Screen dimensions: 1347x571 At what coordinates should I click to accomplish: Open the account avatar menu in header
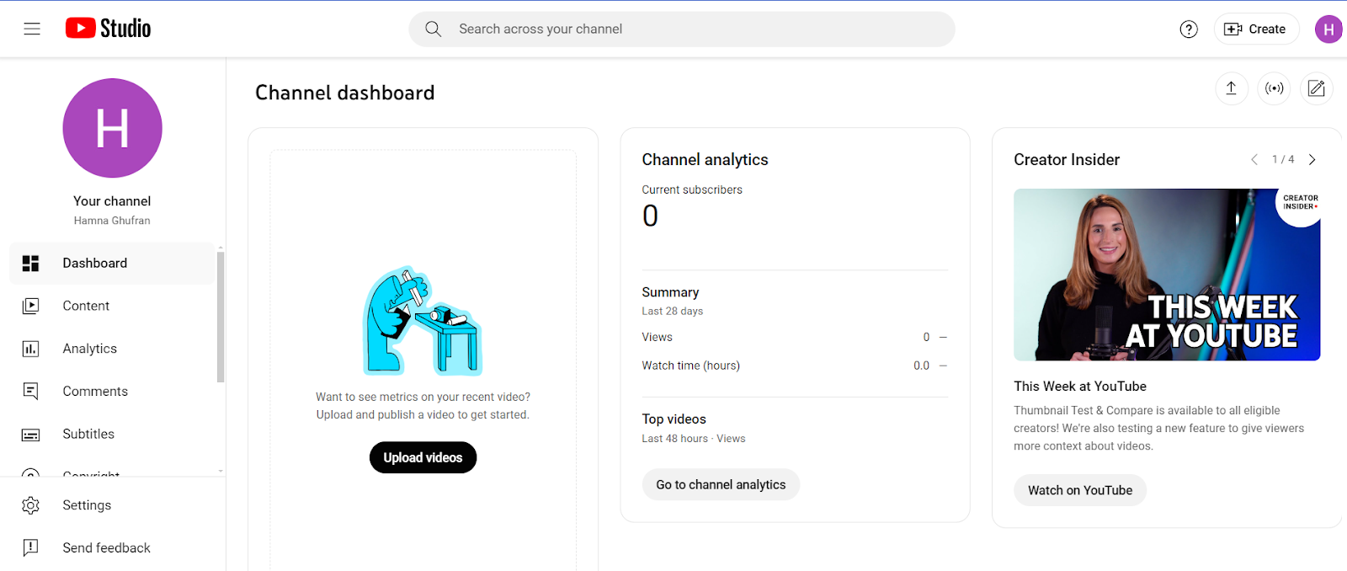coord(1328,29)
